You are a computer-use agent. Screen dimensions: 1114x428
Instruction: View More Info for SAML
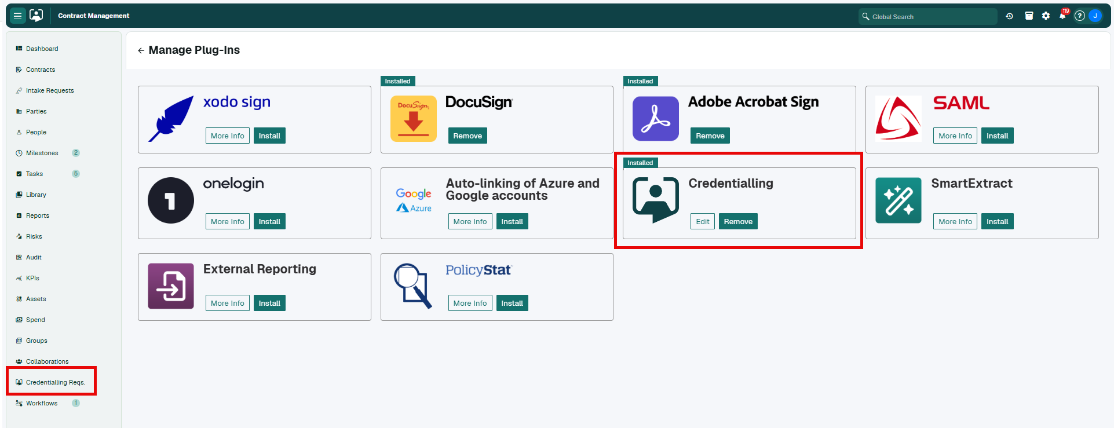coord(955,136)
